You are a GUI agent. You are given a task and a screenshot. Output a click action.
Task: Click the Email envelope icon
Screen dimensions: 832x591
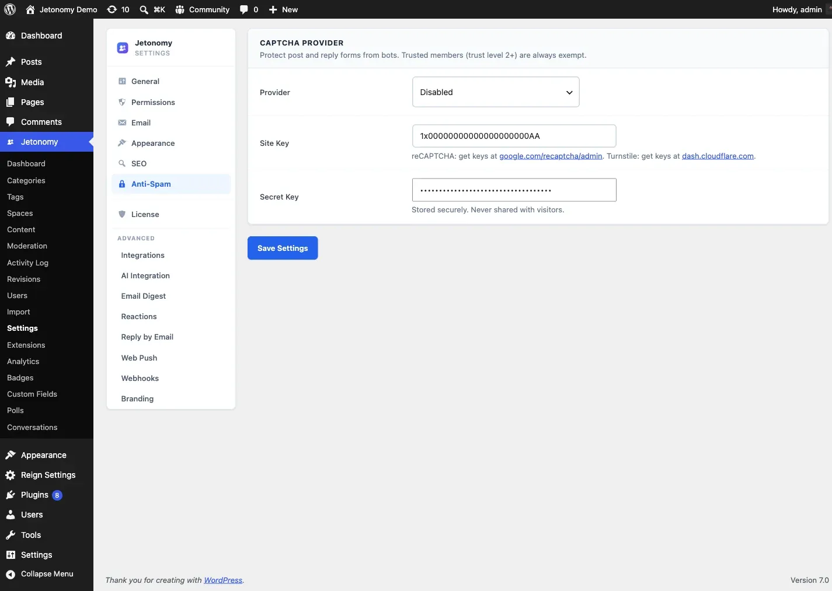(x=122, y=123)
